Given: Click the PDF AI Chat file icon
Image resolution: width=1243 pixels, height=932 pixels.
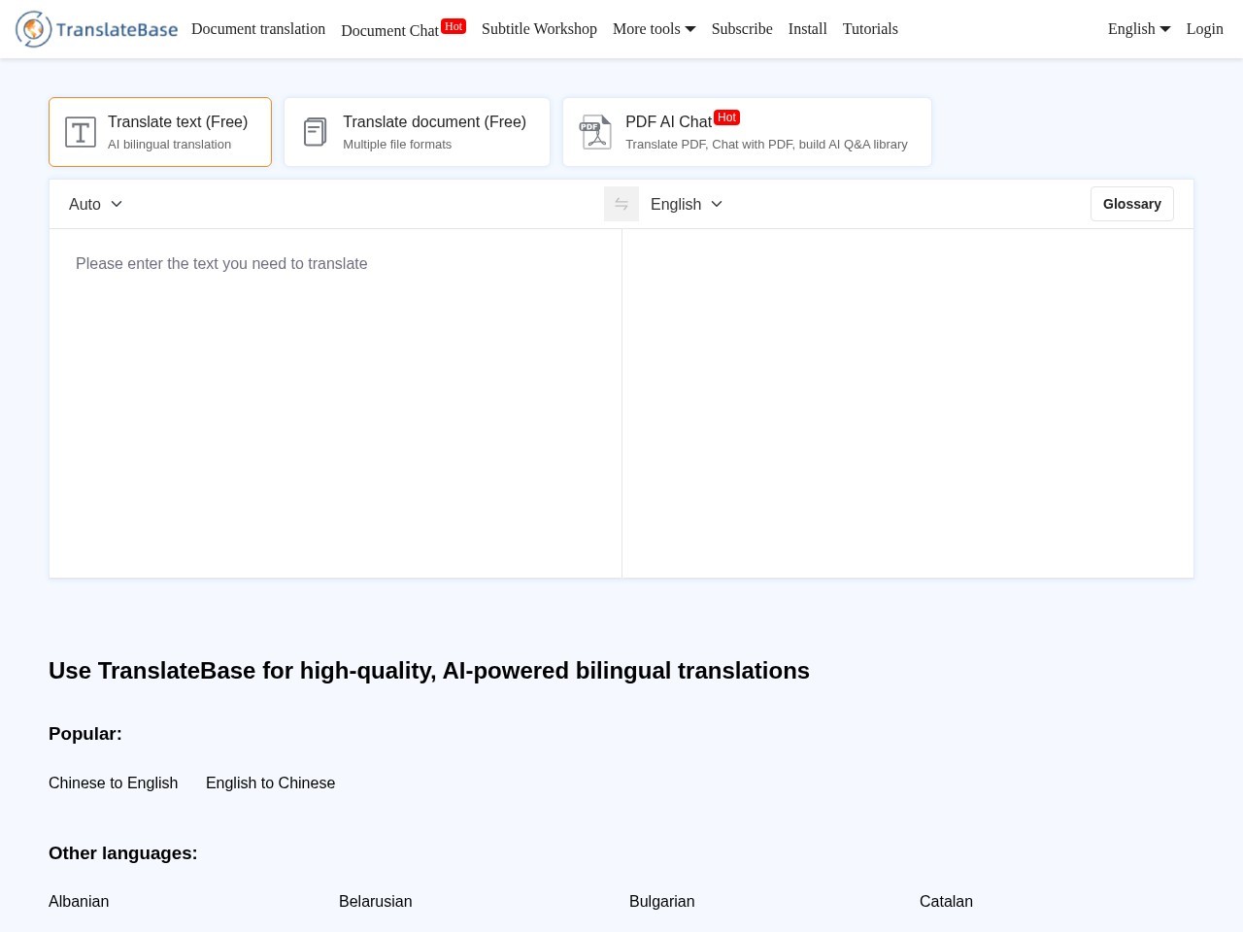Looking at the screenshot, I should point(595,132).
